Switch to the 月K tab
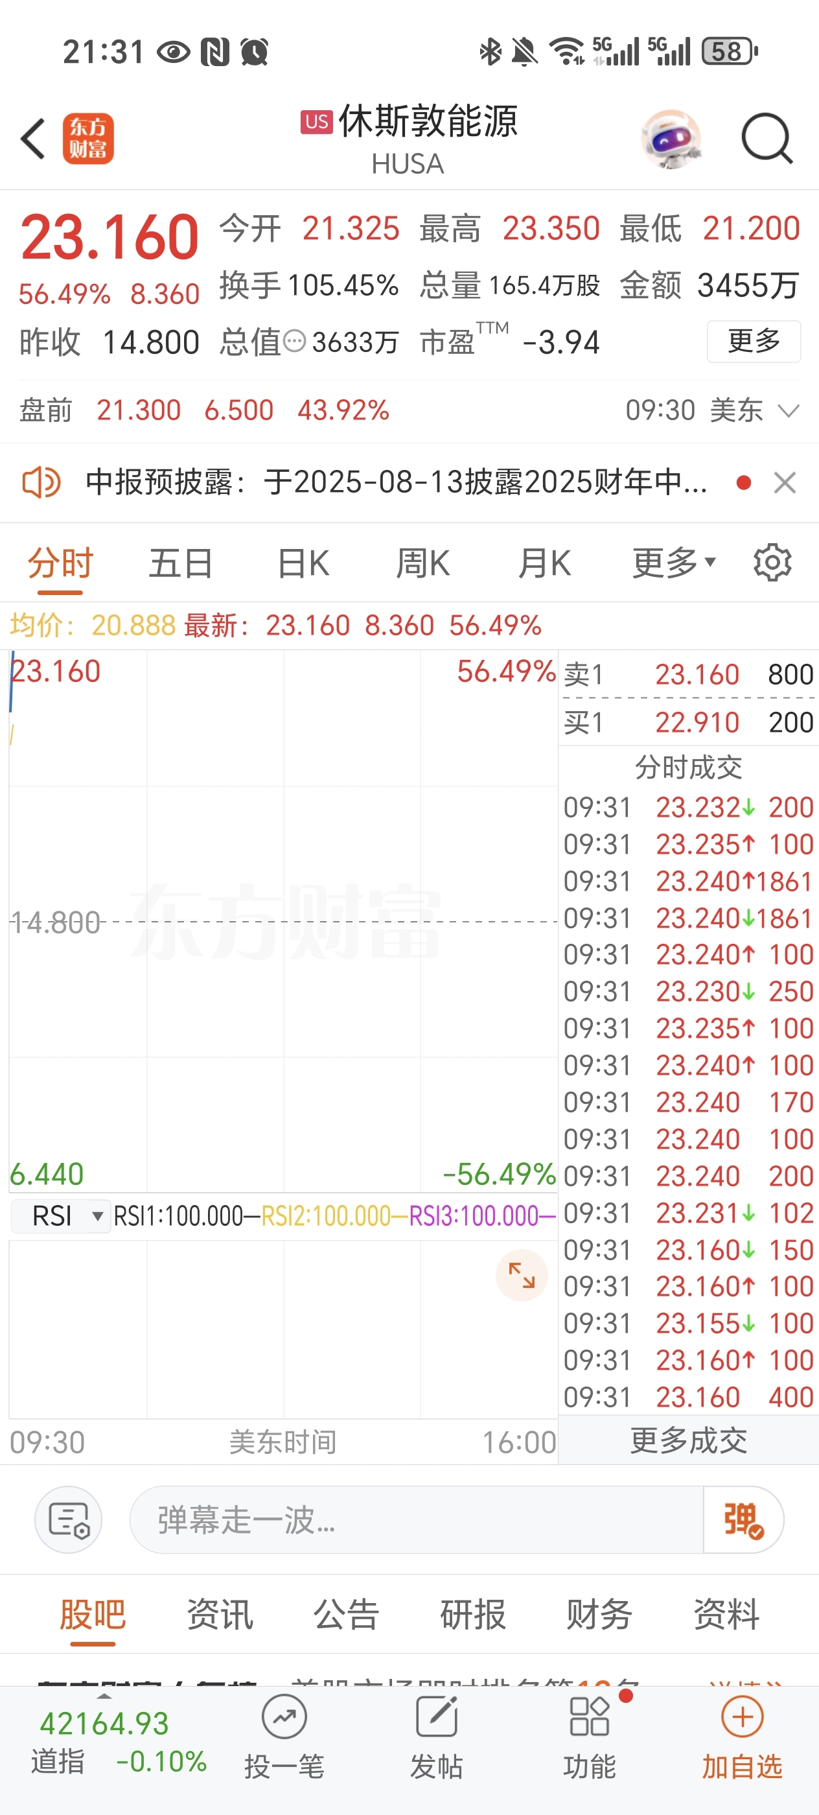Viewport: 819px width, 1815px height. (x=544, y=563)
